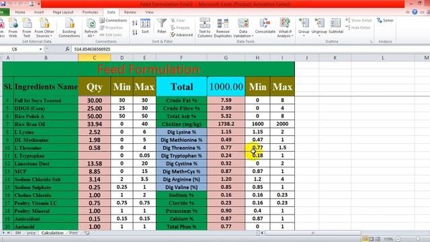
Task: Select the column F header
Action: pyautogui.click(x=181, y=58)
